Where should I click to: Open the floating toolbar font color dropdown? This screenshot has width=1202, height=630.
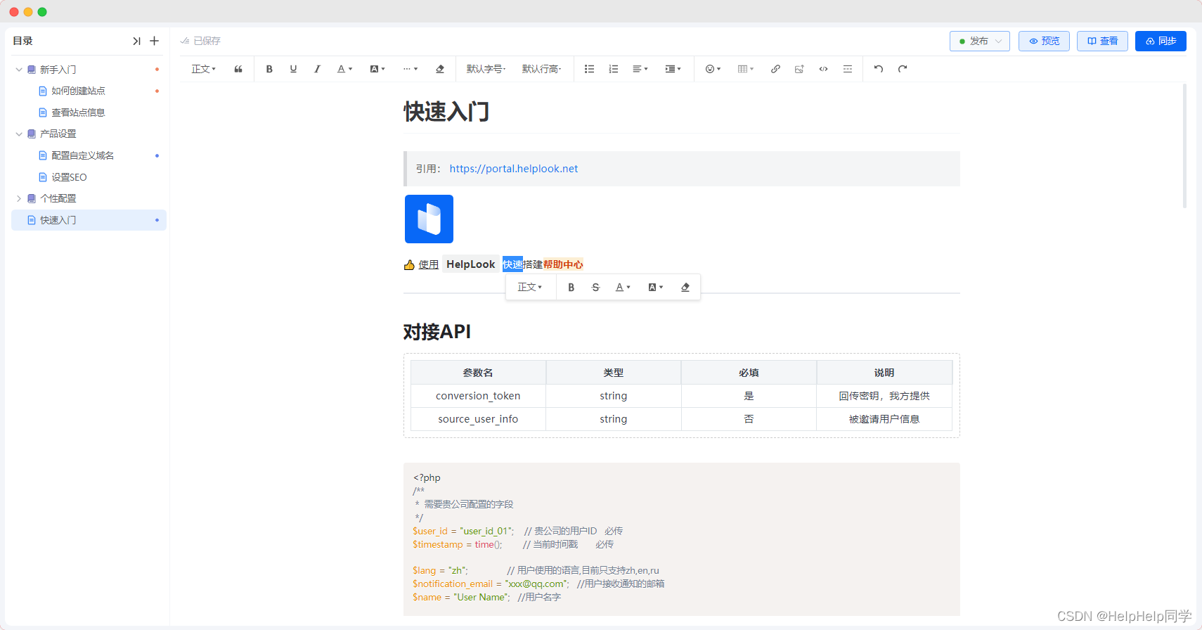tap(623, 288)
